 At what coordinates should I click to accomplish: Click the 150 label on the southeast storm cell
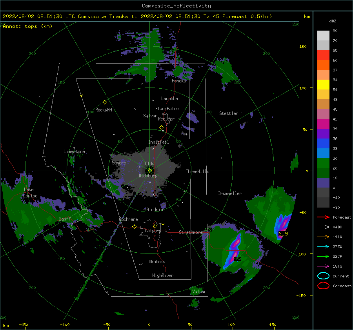238,259
